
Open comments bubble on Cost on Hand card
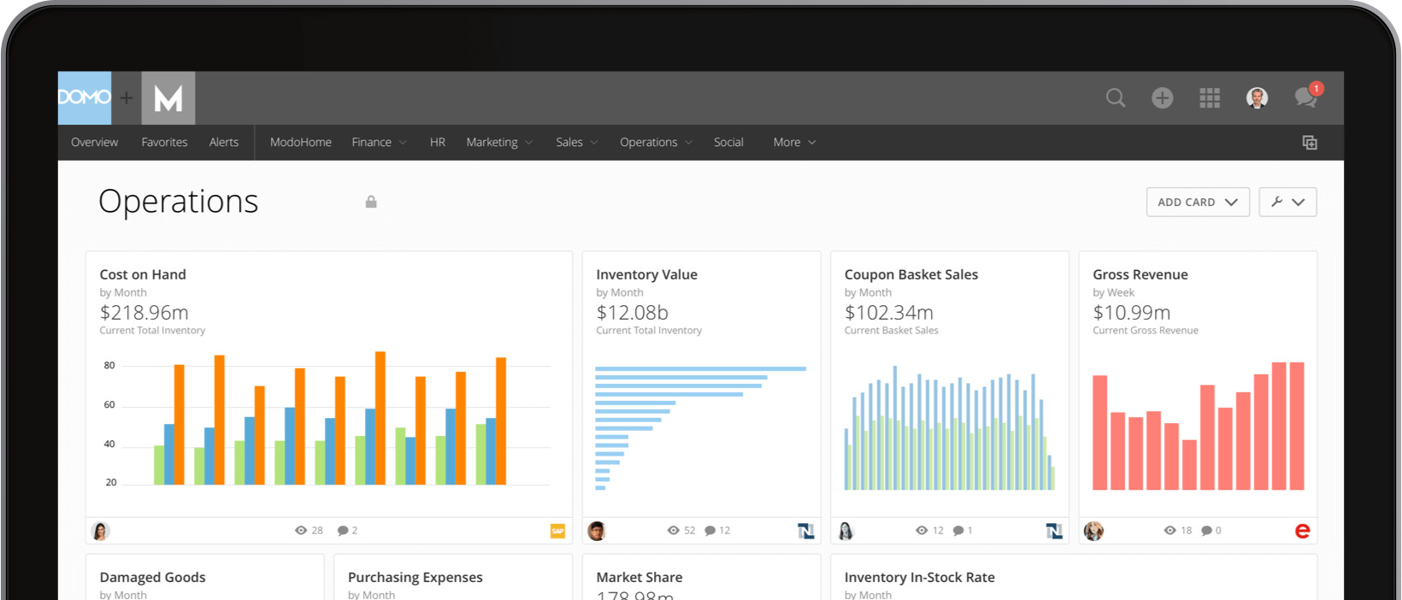coord(343,531)
